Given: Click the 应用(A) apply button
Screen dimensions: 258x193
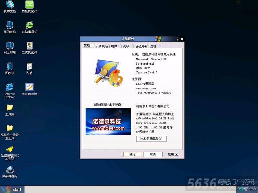Looking at the screenshot, I should (173, 154).
